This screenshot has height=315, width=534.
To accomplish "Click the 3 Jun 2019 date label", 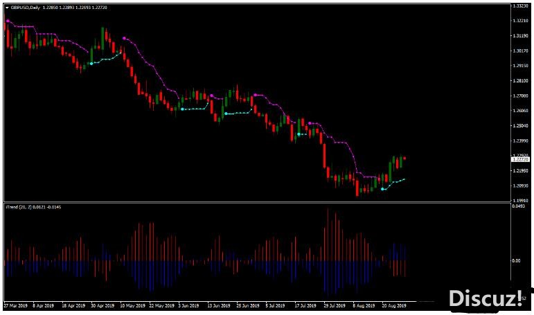I will click(x=188, y=306).
